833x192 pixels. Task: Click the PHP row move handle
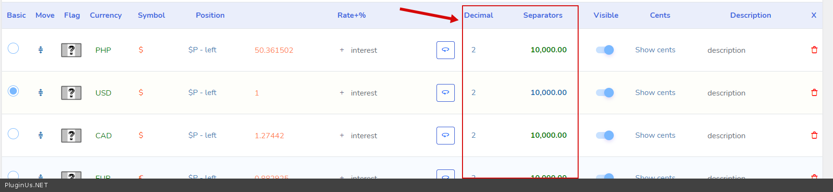pos(40,50)
